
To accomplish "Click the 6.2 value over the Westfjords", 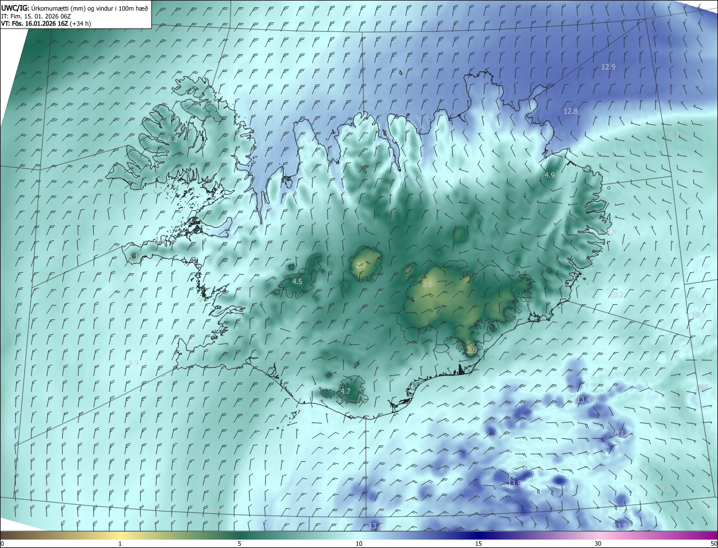I will [173, 140].
